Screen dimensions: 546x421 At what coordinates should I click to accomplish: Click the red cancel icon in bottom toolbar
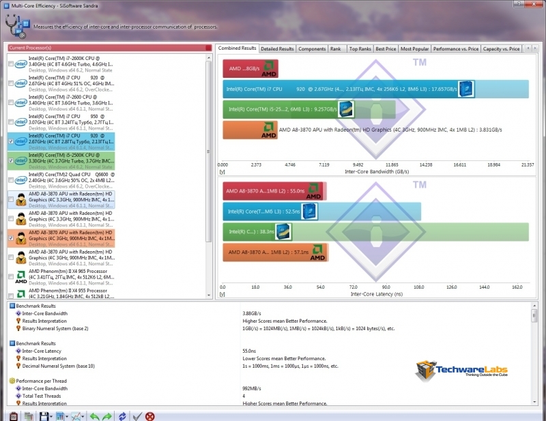(x=150, y=416)
